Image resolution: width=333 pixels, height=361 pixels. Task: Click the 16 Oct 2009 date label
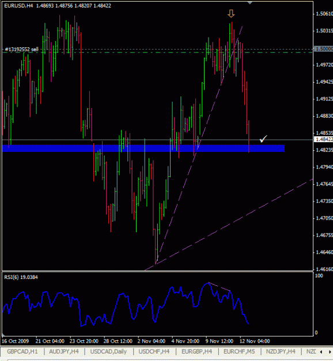click(x=15, y=341)
